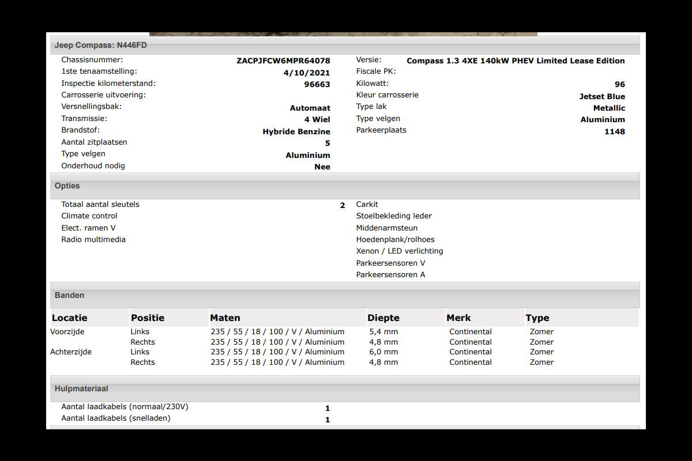Image resolution: width=692 pixels, height=461 pixels.
Task: Click the vehicle photo strip at top
Action: [x=343, y=34]
